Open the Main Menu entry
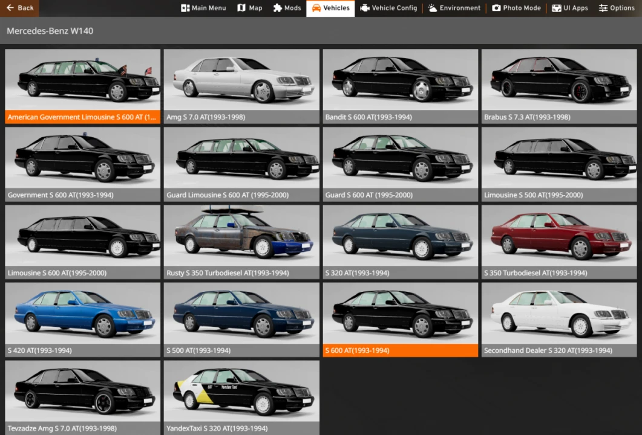 point(203,8)
